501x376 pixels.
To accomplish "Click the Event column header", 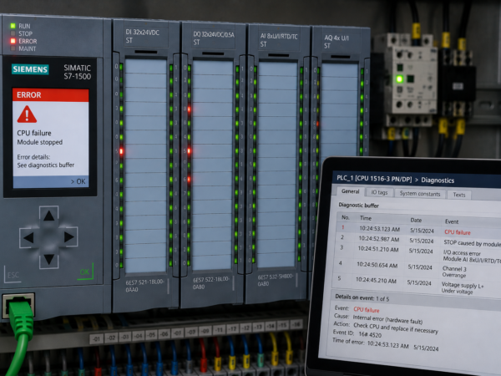I will point(452,221).
